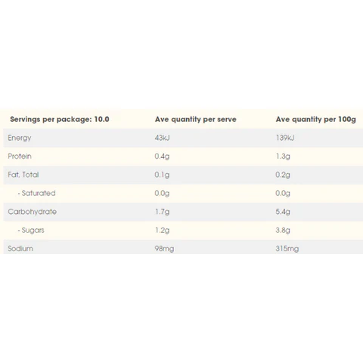
Task: Select the Saturated fat sub-row label
Action: pyautogui.click(x=36, y=193)
